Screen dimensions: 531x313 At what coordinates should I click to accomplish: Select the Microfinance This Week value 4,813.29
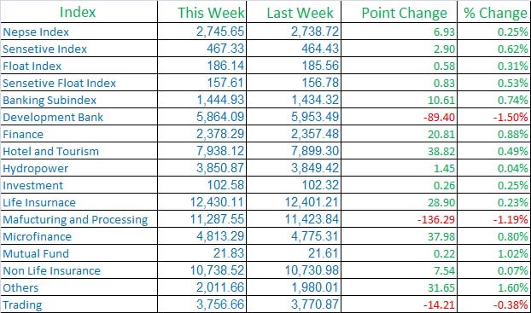click(x=220, y=236)
